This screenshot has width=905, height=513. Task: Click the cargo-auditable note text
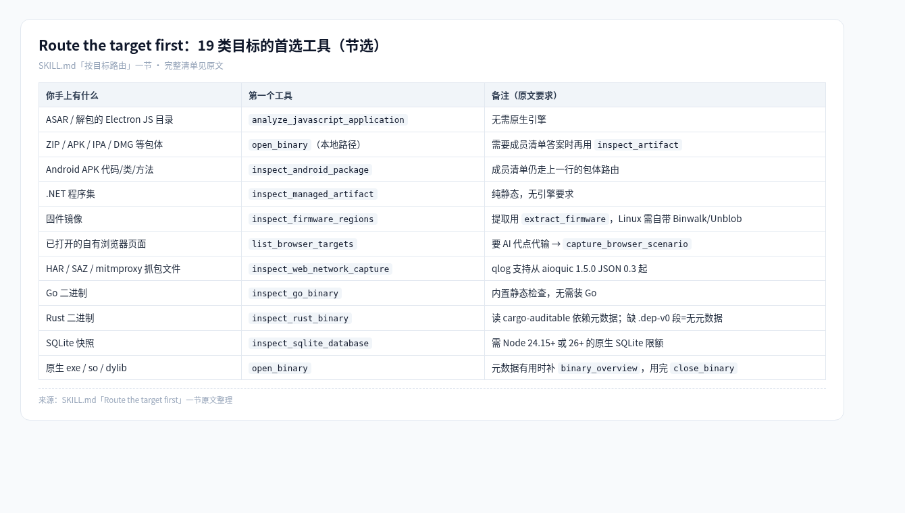607,318
